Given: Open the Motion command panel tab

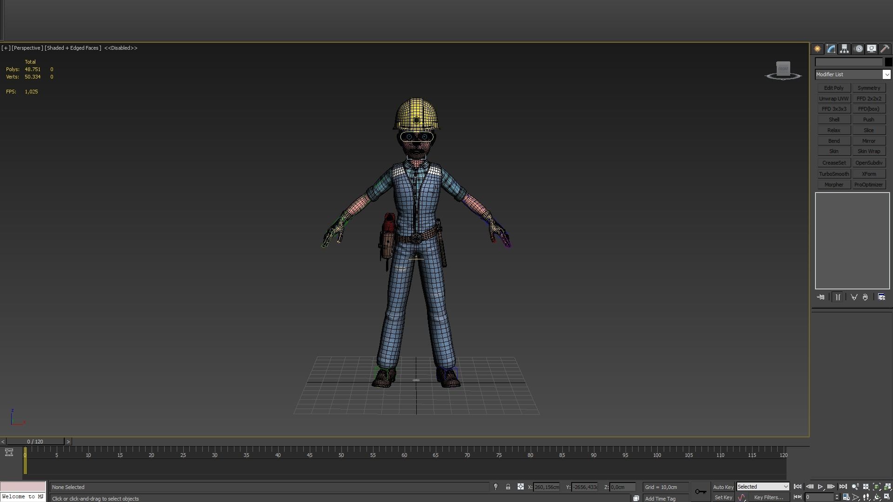Looking at the screenshot, I should 858,49.
